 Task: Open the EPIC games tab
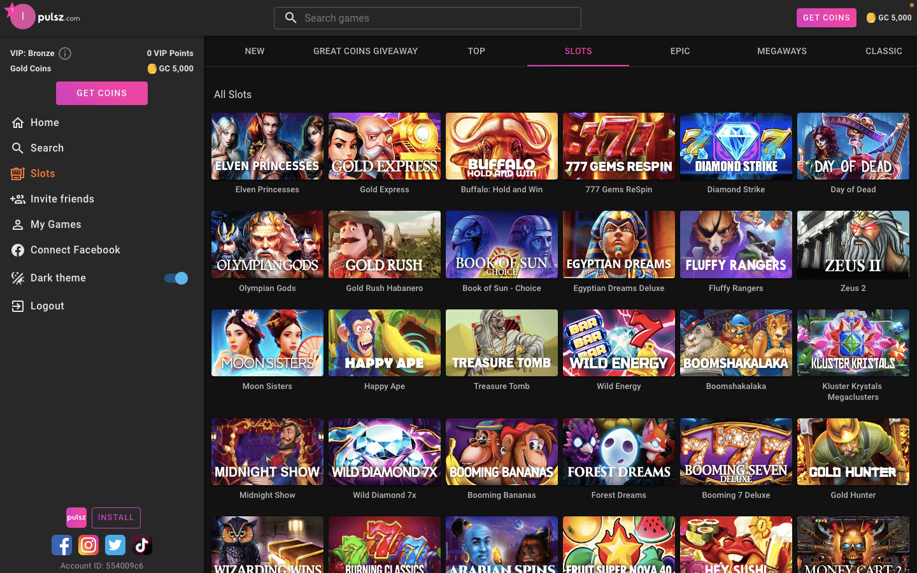pos(679,51)
